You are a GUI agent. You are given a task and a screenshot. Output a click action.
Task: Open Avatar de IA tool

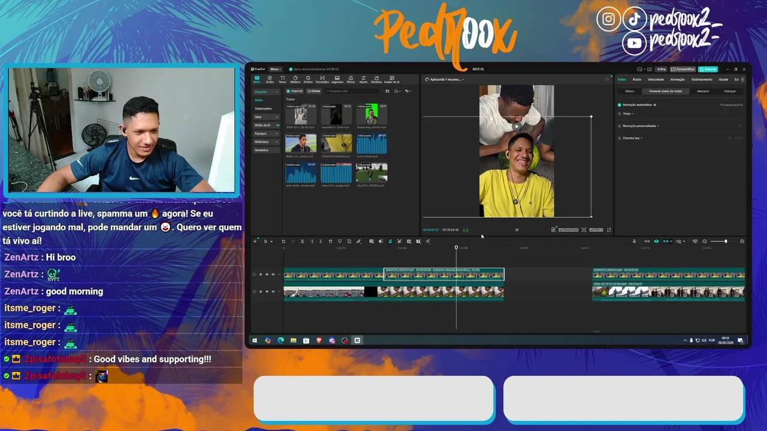point(392,80)
